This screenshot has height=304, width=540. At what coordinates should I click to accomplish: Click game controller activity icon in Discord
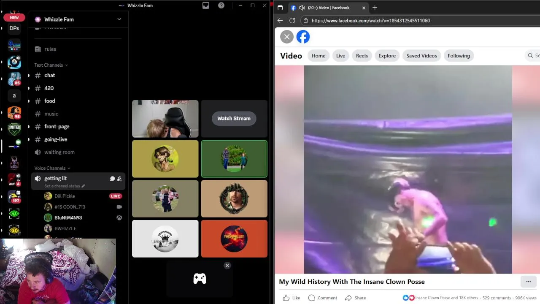[200, 279]
